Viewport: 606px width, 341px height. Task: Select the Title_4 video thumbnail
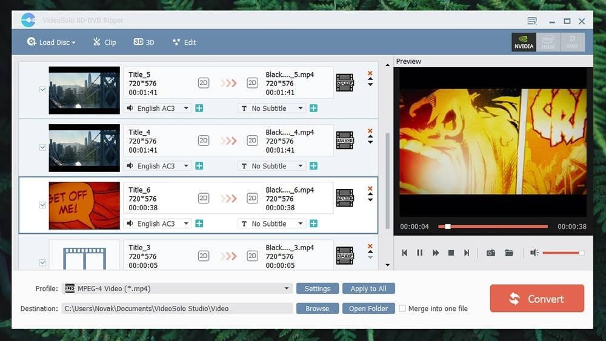84,148
